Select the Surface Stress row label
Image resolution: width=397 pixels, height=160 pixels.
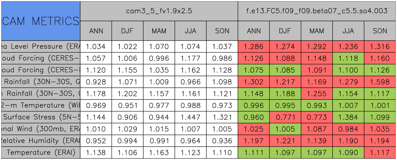[41, 117]
